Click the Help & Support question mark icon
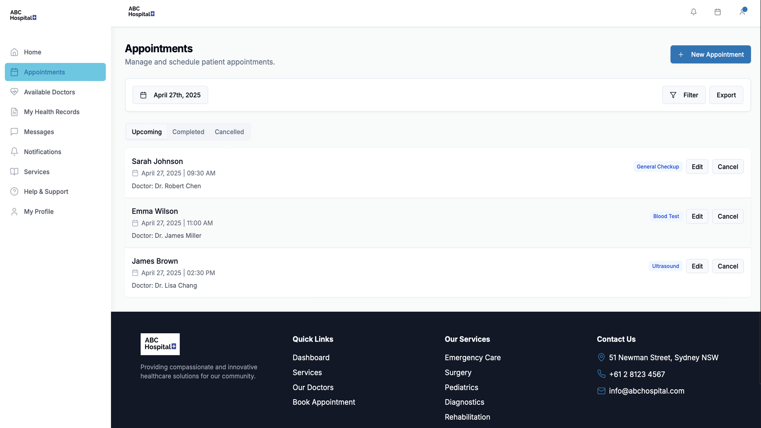Viewport: 761px width, 428px height. click(x=14, y=191)
